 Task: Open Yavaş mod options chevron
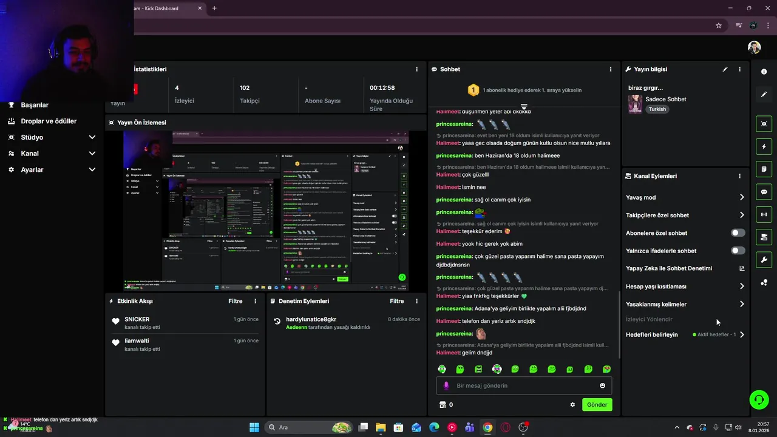(x=741, y=197)
